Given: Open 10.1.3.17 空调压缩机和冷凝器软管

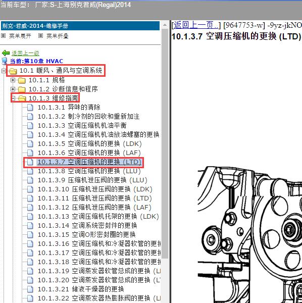Looking at the screenshot, I should (x=99, y=253).
